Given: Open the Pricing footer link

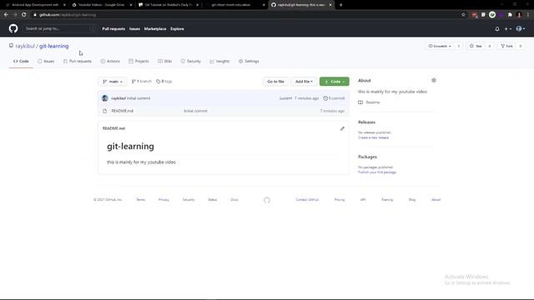Looking at the screenshot, I should (340, 200).
